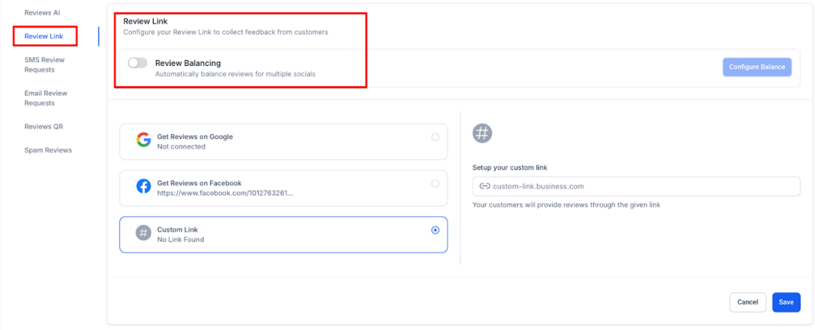Click the custom link text input field
Viewport: 815px width, 330px height.
[x=641, y=186]
